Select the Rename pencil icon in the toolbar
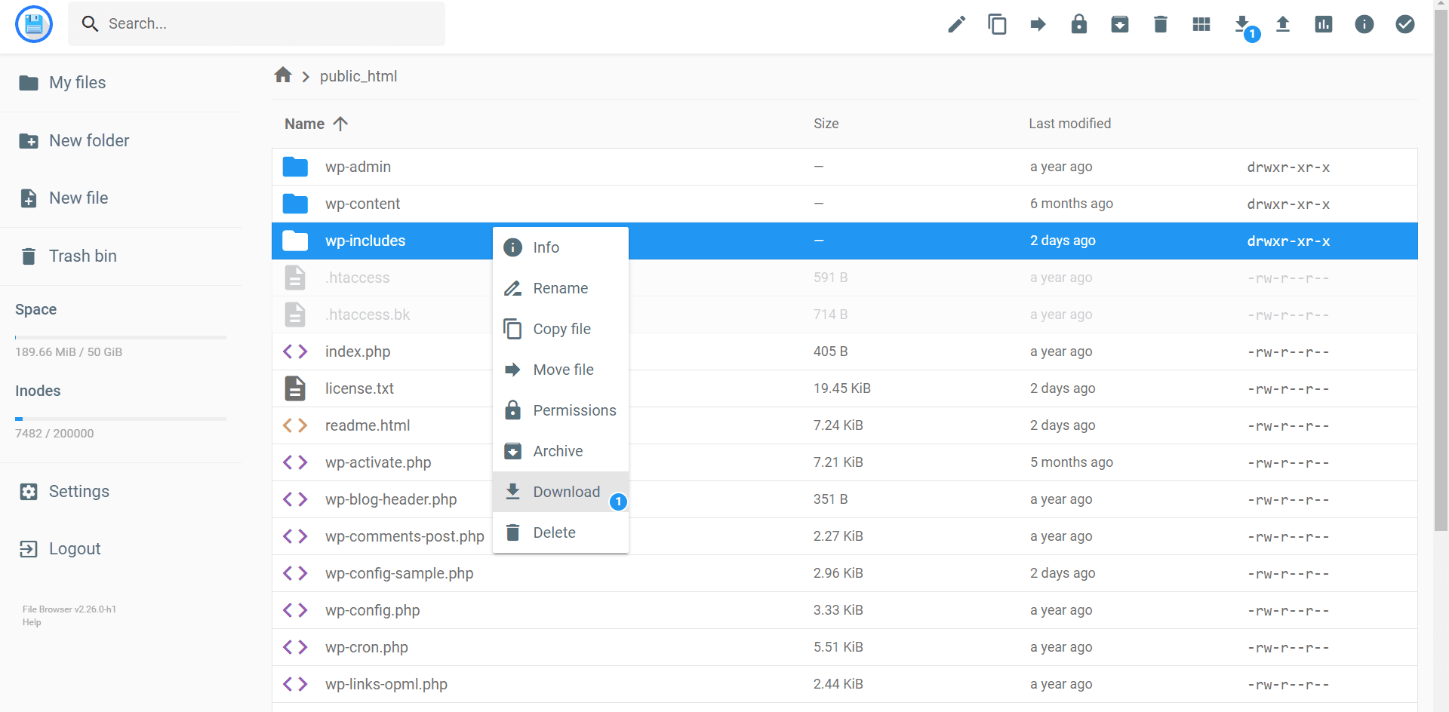 [x=956, y=24]
